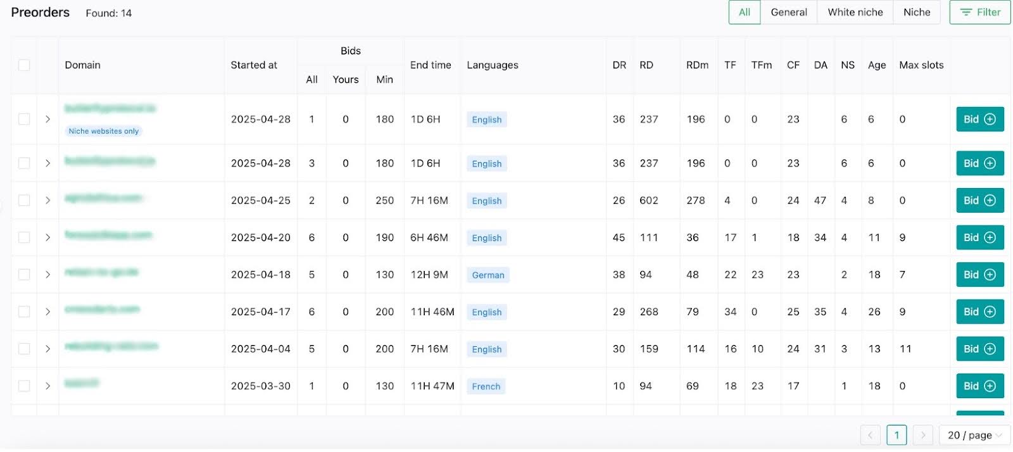The height and width of the screenshot is (452, 1013).
Task: Click the Bid button for the 2025-04-25 row
Action: [x=979, y=201]
